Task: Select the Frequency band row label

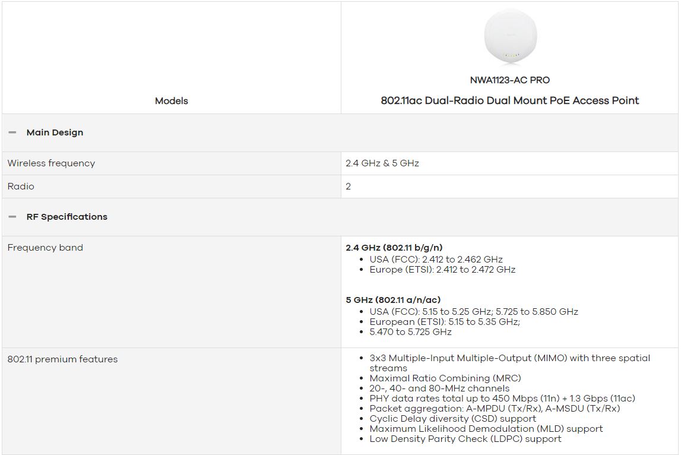Action: tap(45, 248)
